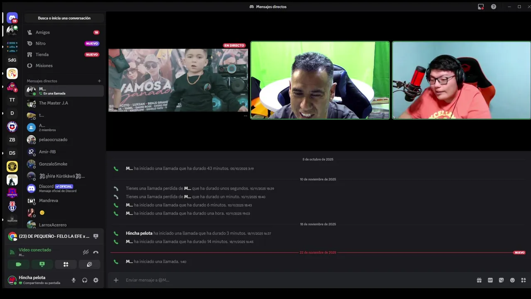Click the Mensajes directos sidebar header

pyautogui.click(x=42, y=81)
